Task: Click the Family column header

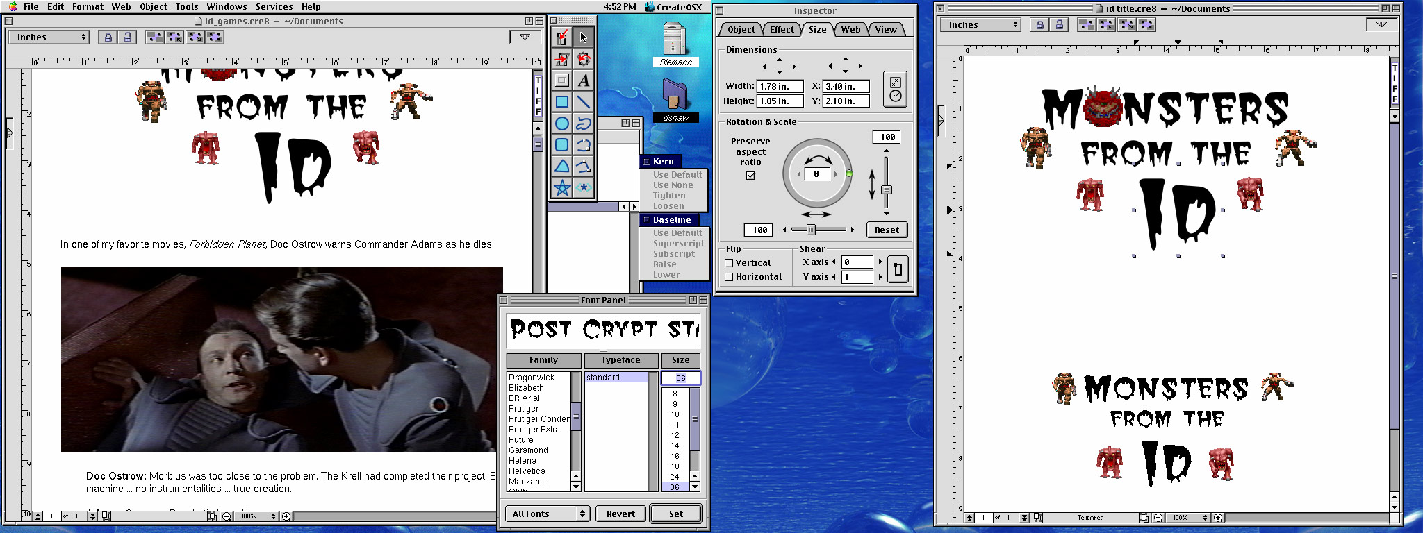Action: [x=543, y=360]
